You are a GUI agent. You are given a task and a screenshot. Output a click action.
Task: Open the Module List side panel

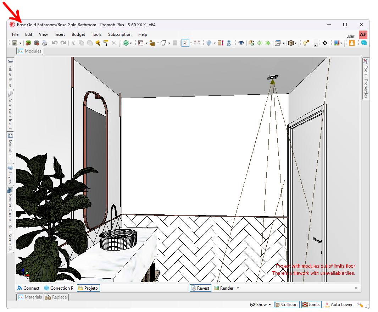[x=10, y=148]
